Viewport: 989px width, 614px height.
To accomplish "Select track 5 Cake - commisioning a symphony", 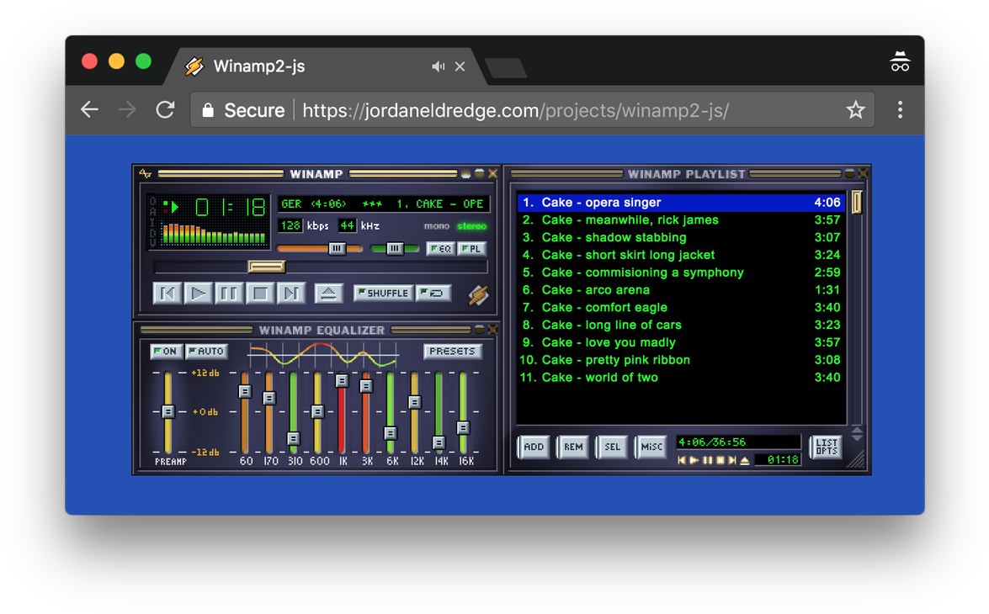I will (x=681, y=273).
